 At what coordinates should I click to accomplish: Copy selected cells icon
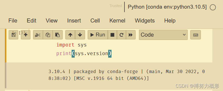pyautogui.click(x=48, y=35)
